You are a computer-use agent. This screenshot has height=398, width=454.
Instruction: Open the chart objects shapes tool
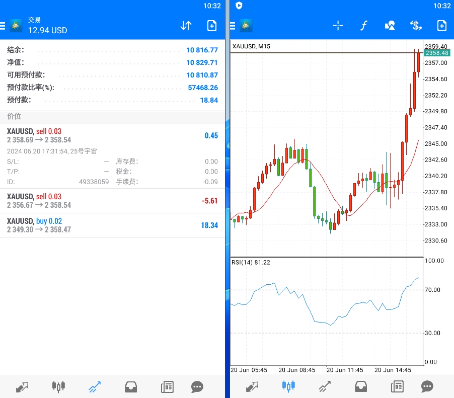(390, 26)
